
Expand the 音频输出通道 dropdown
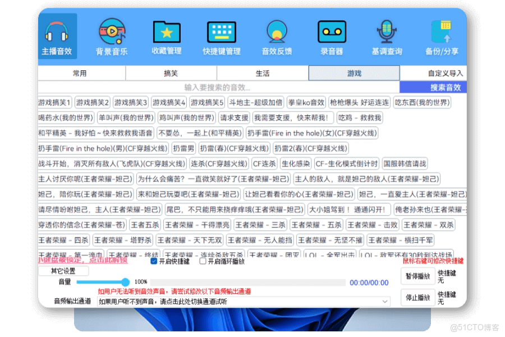pyautogui.click(x=244, y=302)
